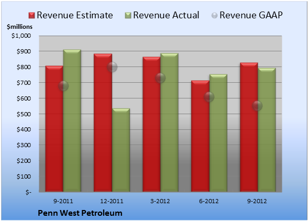Select the 9-2012 green actual bar
This screenshot has width=308, height=221.
[267, 130]
